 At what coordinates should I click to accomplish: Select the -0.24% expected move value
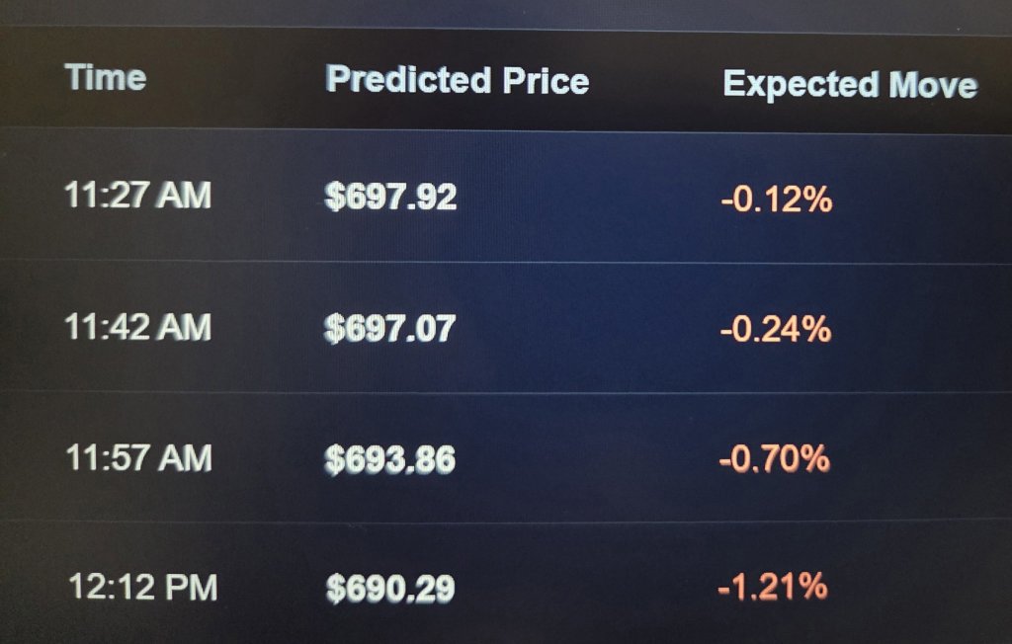(x=776, y=329)
